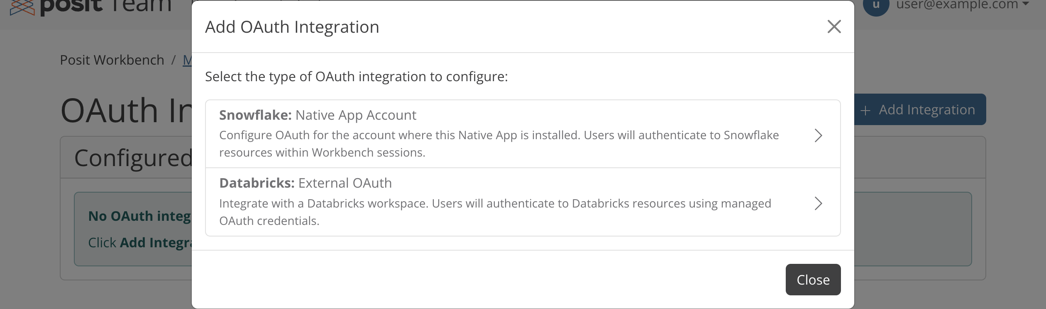
Task: Open the Databricks option's chevron arrow
Action: (x=818, y=203)
